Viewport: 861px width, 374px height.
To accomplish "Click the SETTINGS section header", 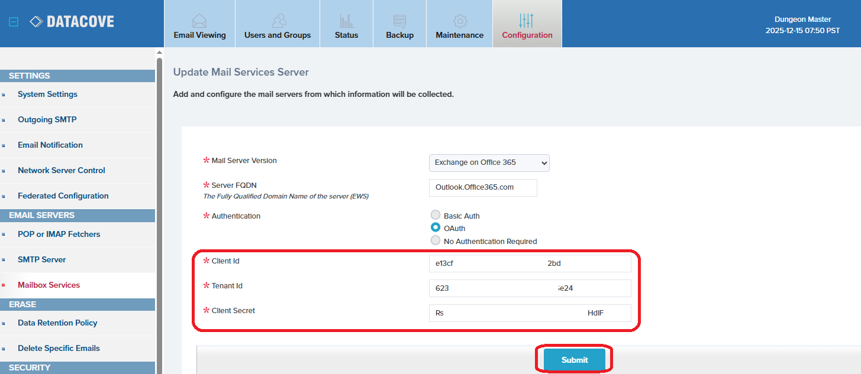I will tap(78, 76).
